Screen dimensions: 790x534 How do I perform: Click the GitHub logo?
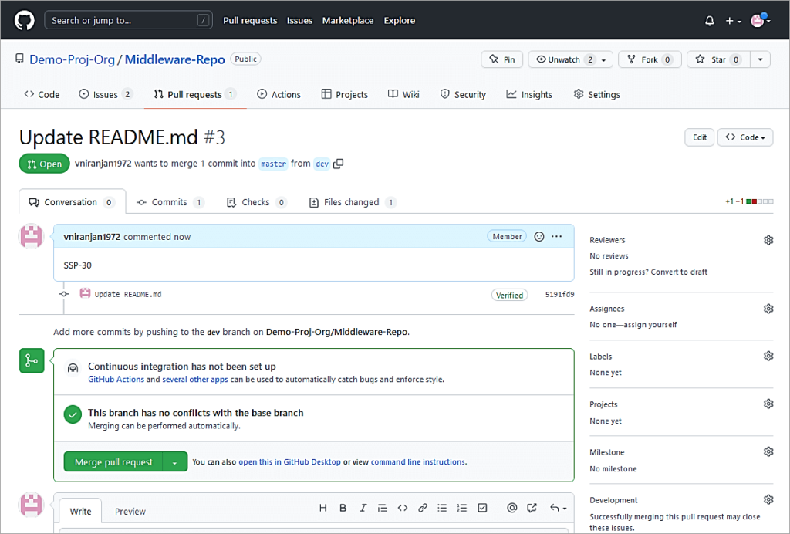[23, 20]
